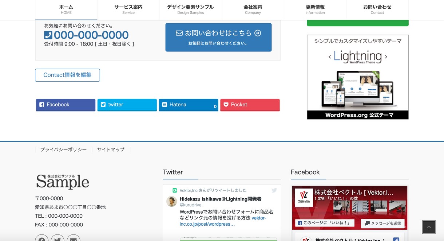Viewport: 444px width, 241px height.
Task: Click the green button above Lightning banner
Action: click(358, 23)
